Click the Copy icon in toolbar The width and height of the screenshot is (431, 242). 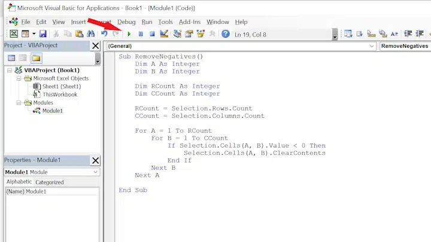tap(67, 33)
